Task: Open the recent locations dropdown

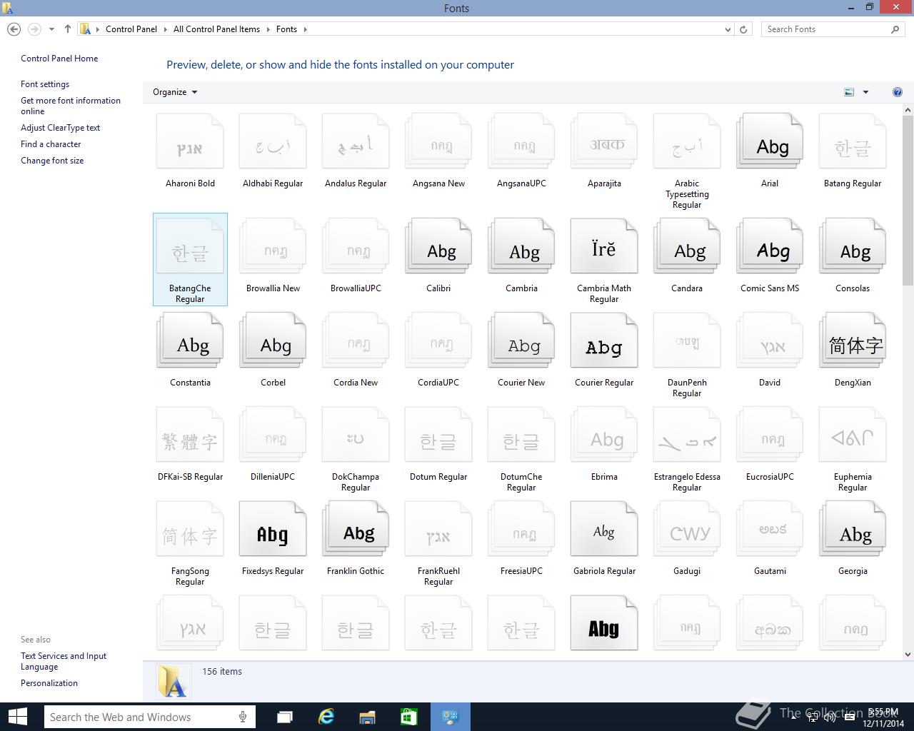Action: click(x=51, y=29)
